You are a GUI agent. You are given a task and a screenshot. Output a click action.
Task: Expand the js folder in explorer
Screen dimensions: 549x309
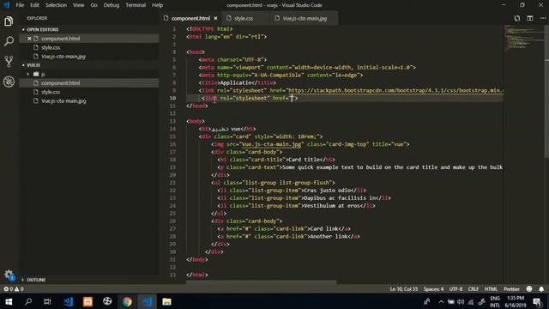tap(28, 75)
